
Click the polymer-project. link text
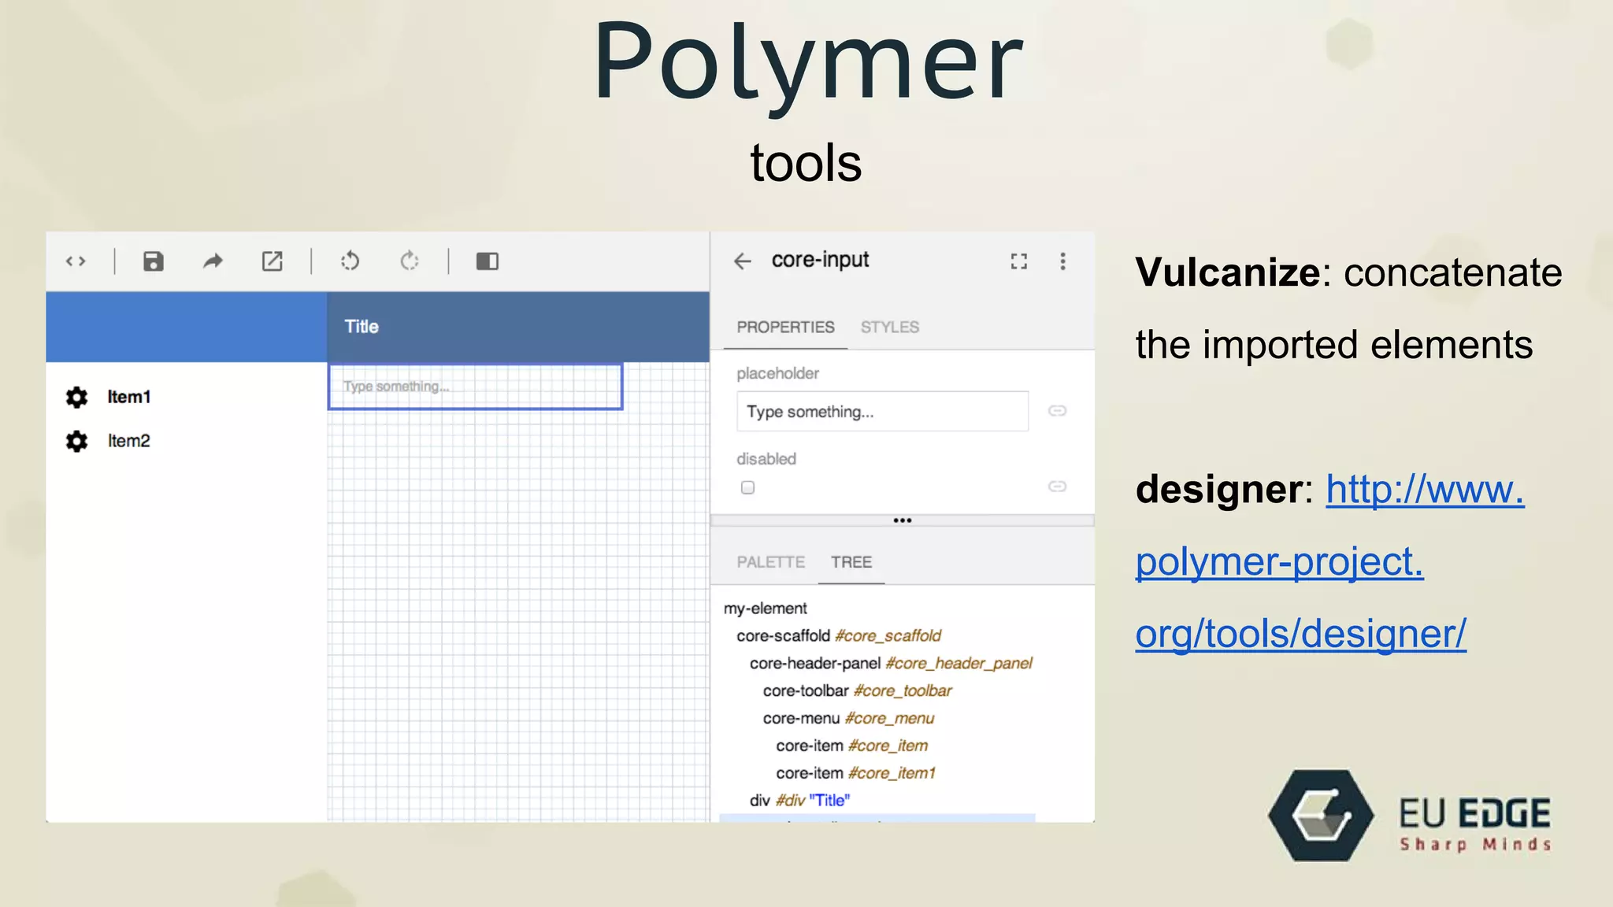pyautogui.click(x=1279, y=562)
